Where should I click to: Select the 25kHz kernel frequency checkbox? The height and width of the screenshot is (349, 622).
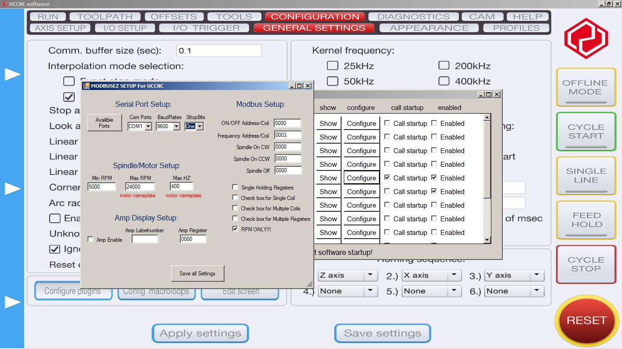pos(332,65)
